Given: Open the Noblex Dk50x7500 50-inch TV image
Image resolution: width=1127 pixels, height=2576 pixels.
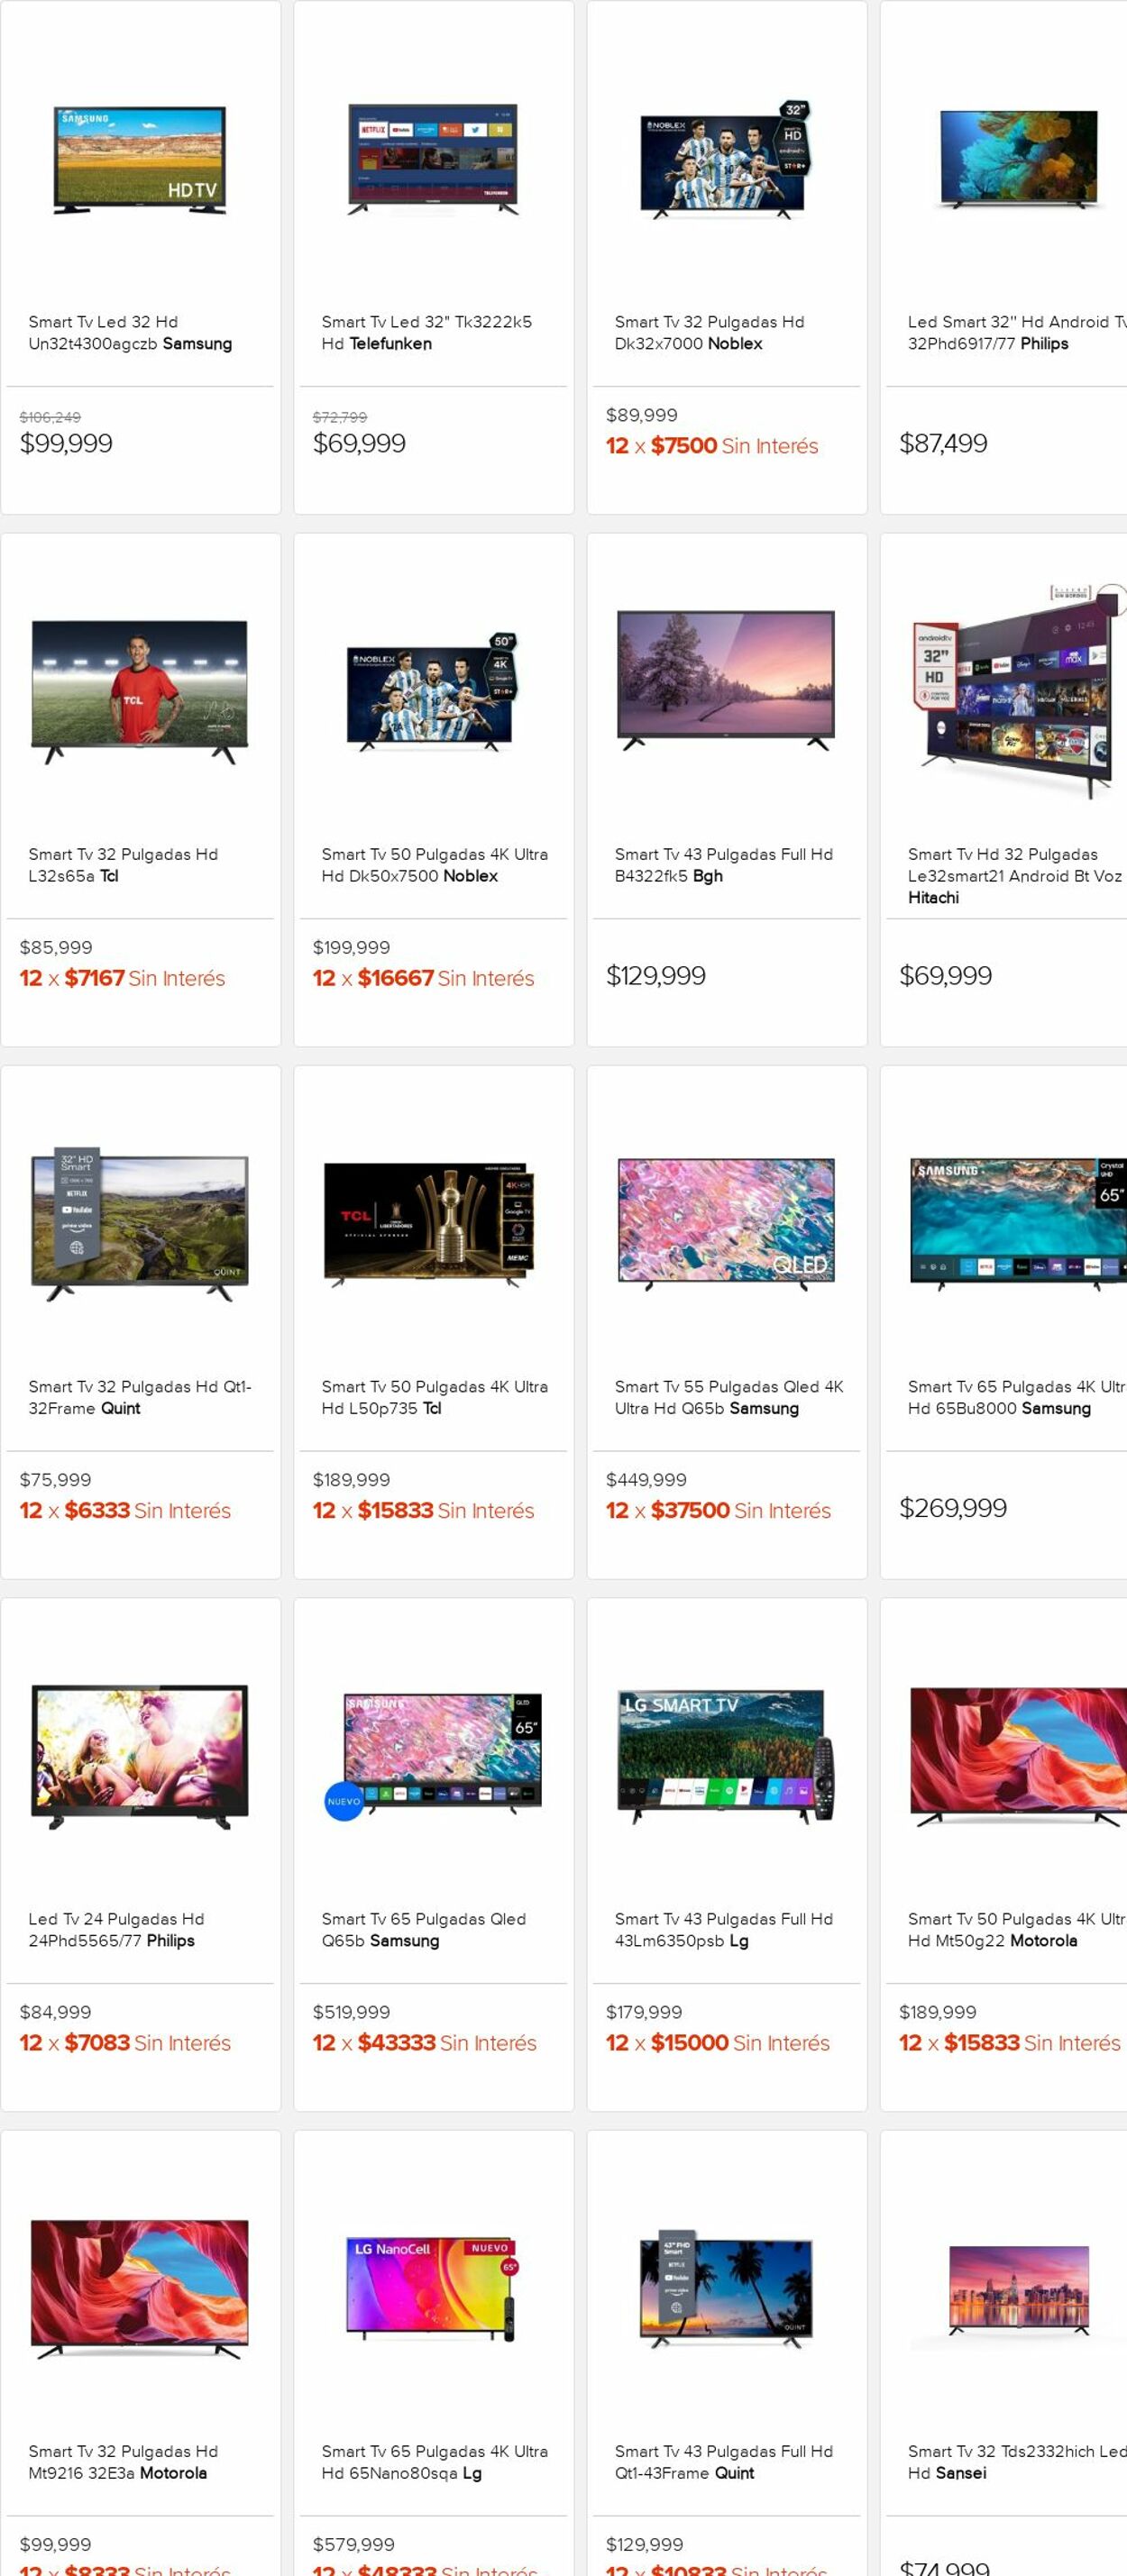Looking at the screenshot, I should click(x=433, y=692).
